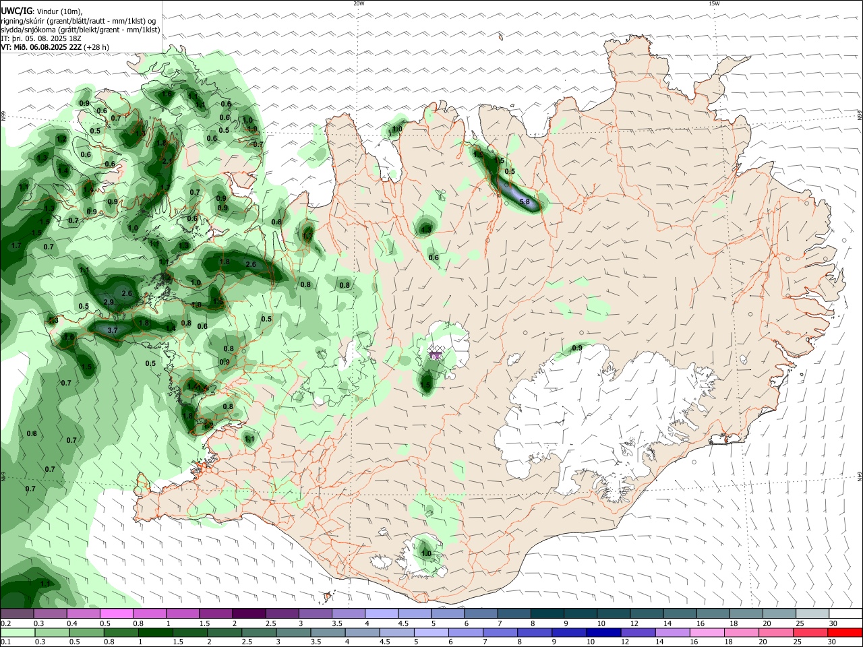Click the 20W longitude label
Viewport: 863px width, 647px height.
pos(359,3)
